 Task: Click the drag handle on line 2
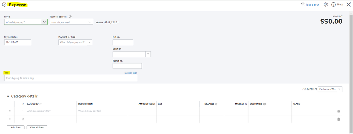click(10, 119)
